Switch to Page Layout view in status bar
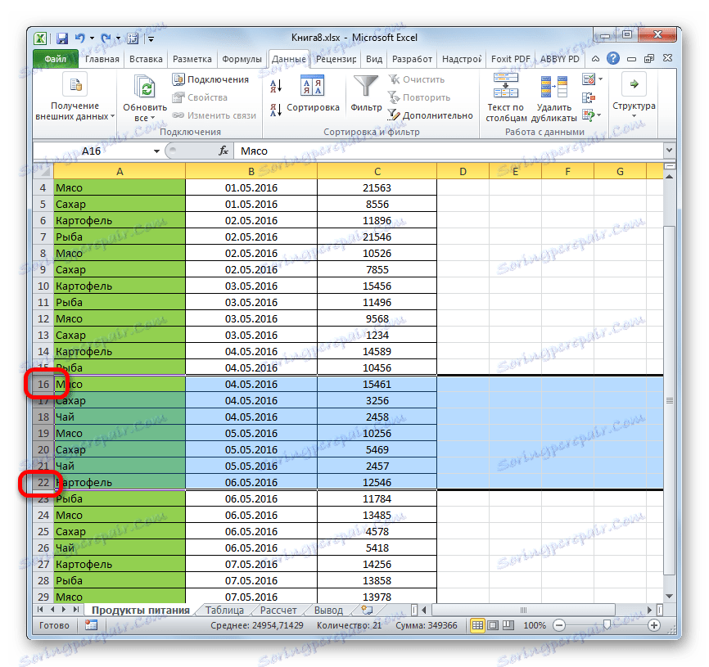 pyautogui.click(x=491, y=625)
